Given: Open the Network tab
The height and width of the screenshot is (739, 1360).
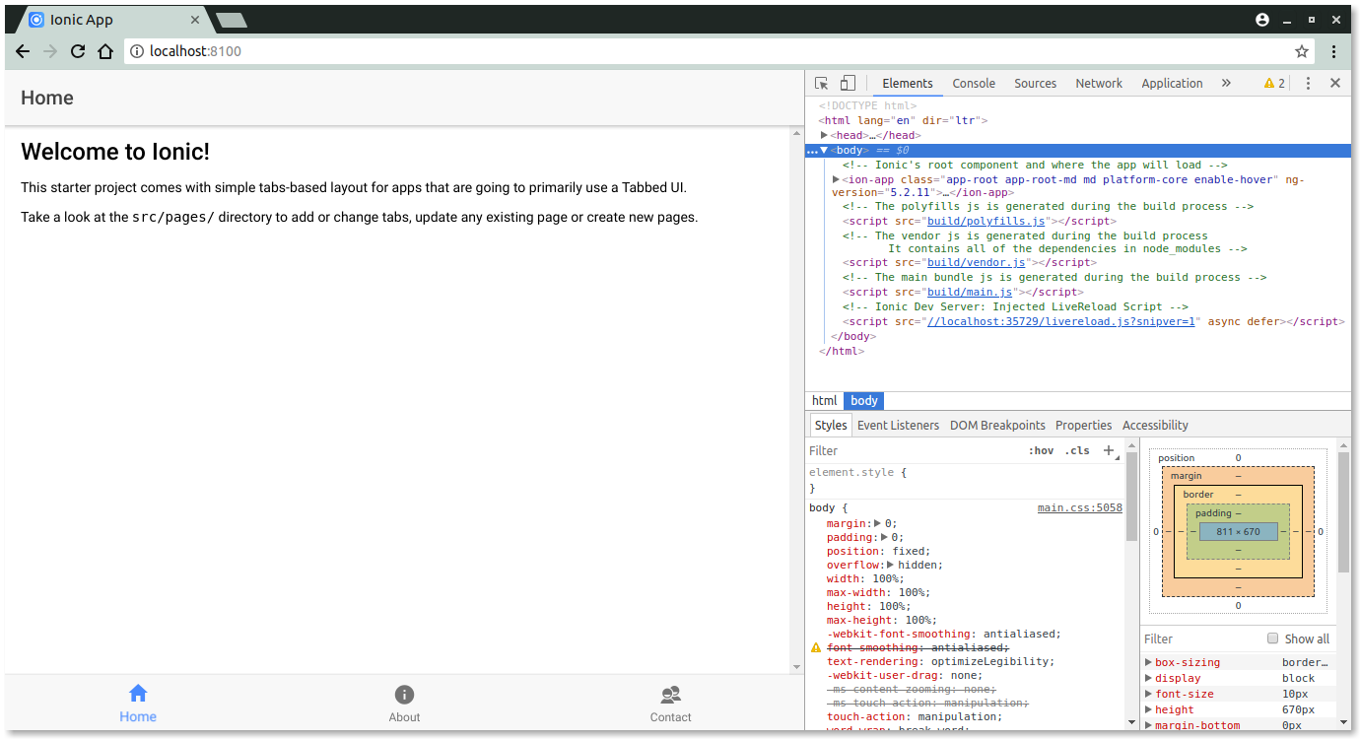Looking at the screenshot, I should click(x=1099, y=84).
